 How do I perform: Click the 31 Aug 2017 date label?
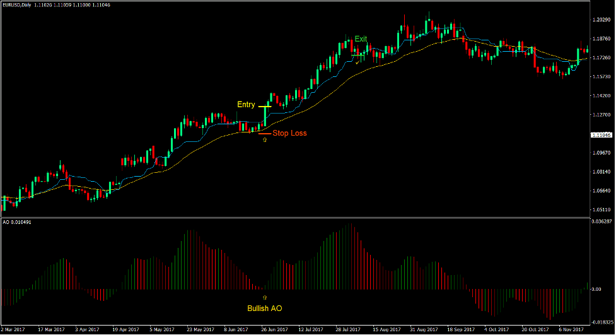(424, 329)
